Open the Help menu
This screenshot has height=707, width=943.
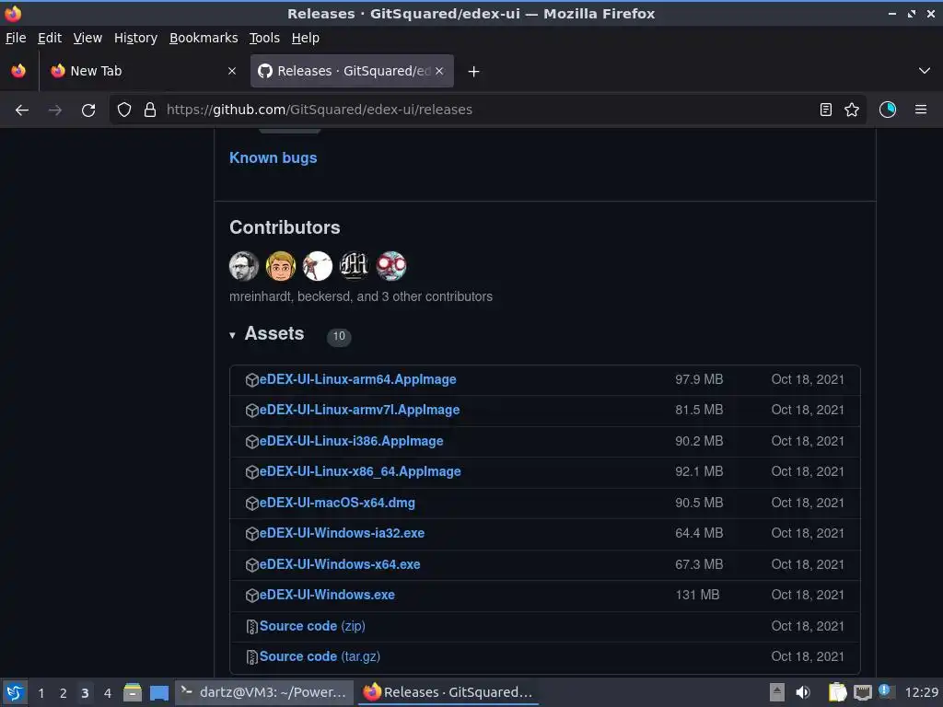click(x=306, y=38)
